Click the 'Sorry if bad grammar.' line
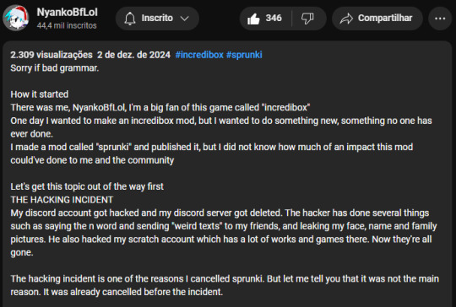Viewport: 456px width, 307px height. tap(55, 68)
